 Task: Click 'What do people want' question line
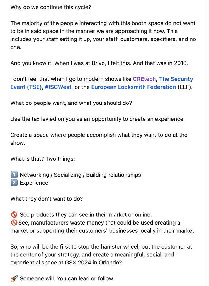coord(71,103)
